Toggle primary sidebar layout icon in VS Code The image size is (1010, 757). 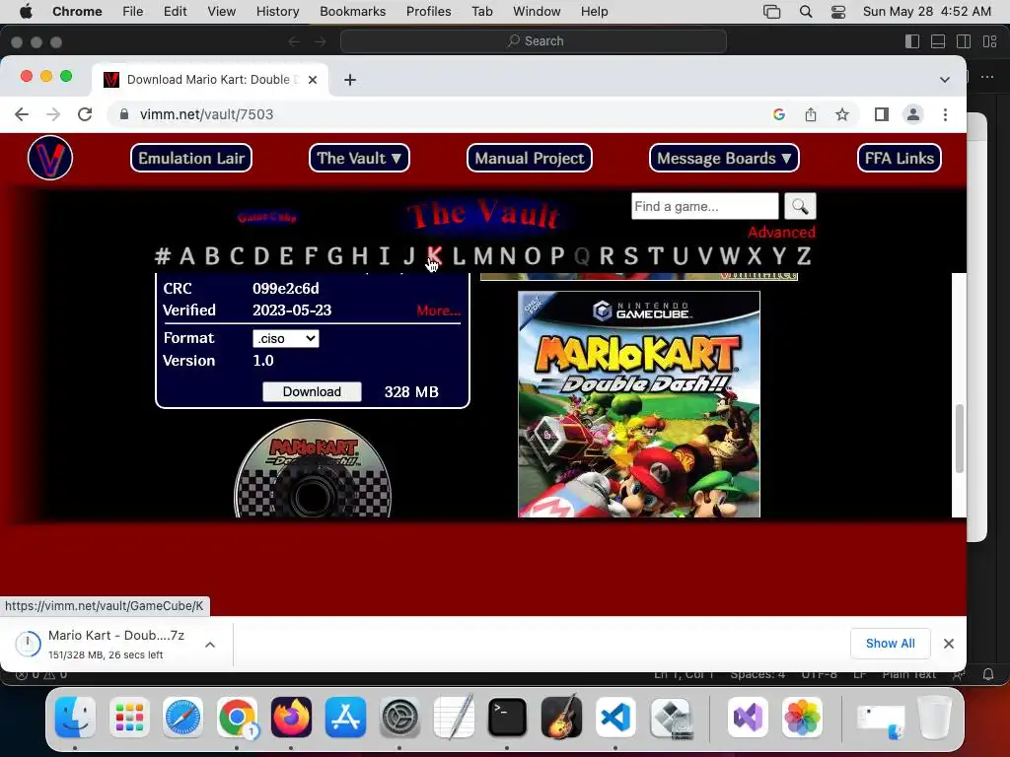[x=912, y=41]
